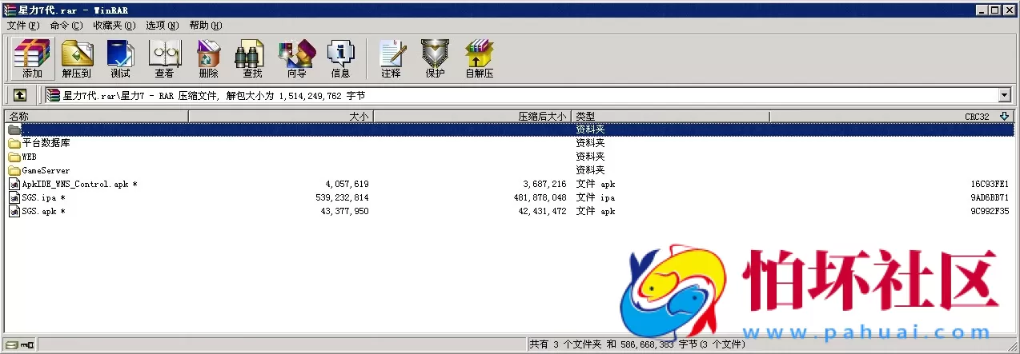This screenshot has height=354, width=1020.
Task: Click the 解压到 (Extract To) toolbar icon
Action: point(77,58)
